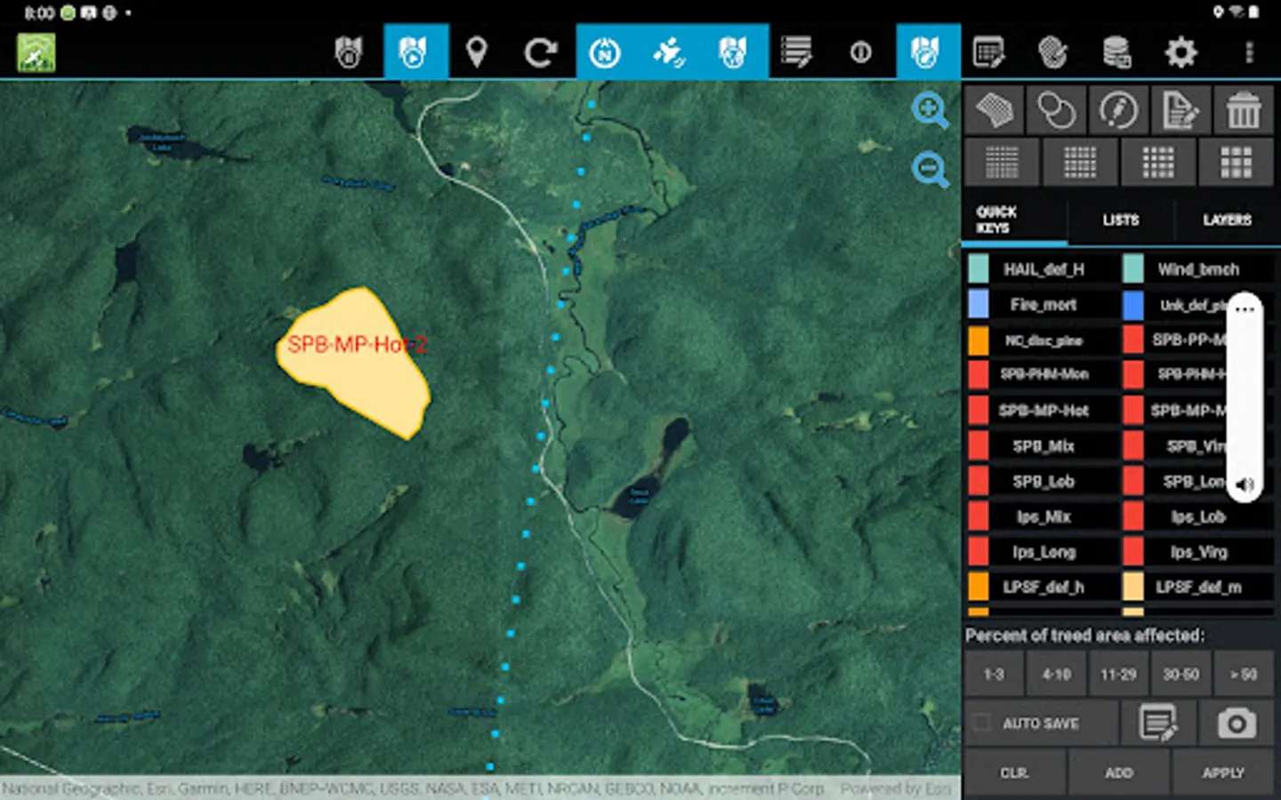This screenshot has width=1281, height=800.
Task: Open the overflow menu at top right
Action: (x=1248, y=52)
